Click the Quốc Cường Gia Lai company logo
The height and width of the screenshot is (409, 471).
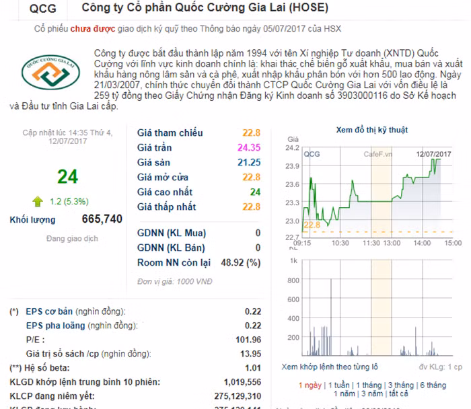[50, 73]
